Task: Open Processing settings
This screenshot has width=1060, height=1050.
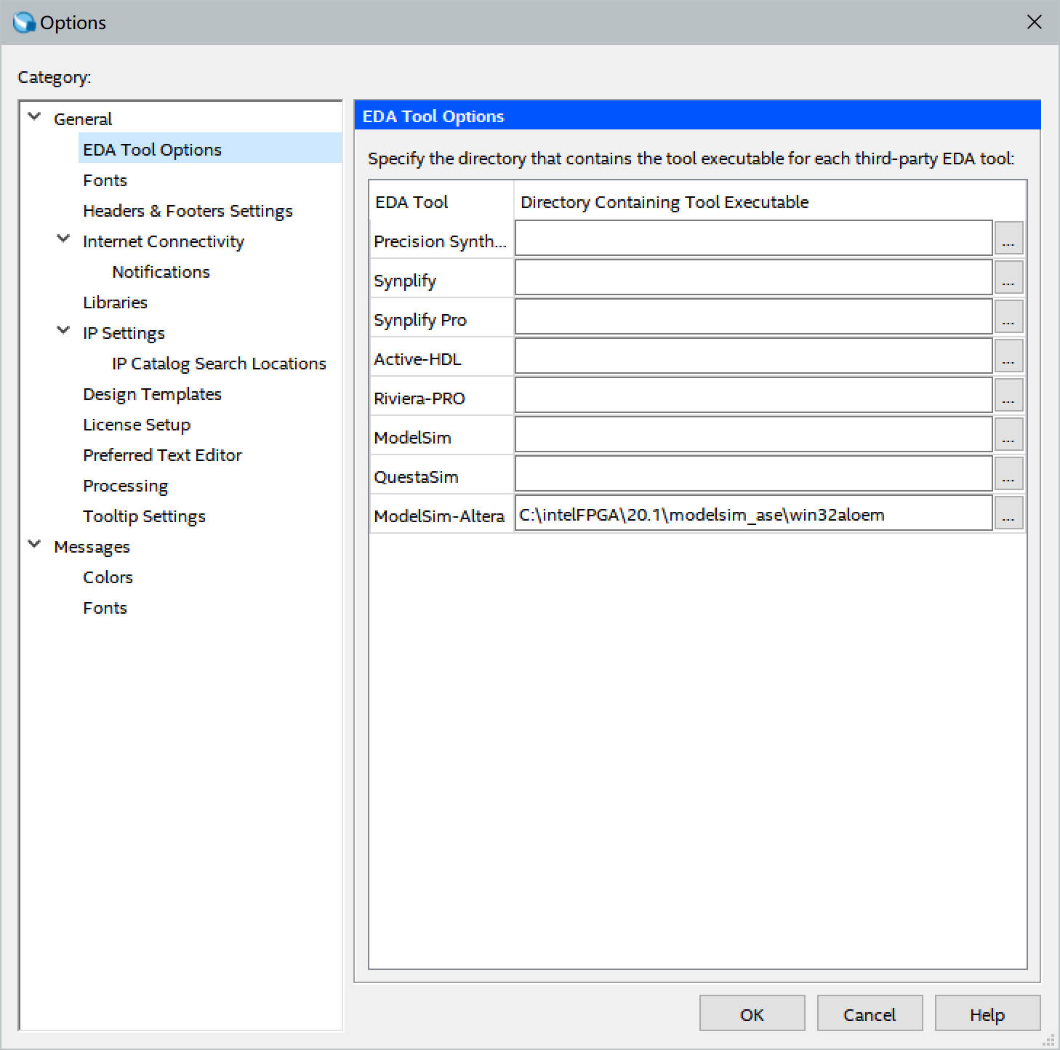Action: pyautogui.click(x=125, y=485)
